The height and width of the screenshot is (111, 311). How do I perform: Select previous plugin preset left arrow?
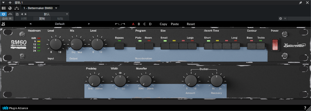31,24
